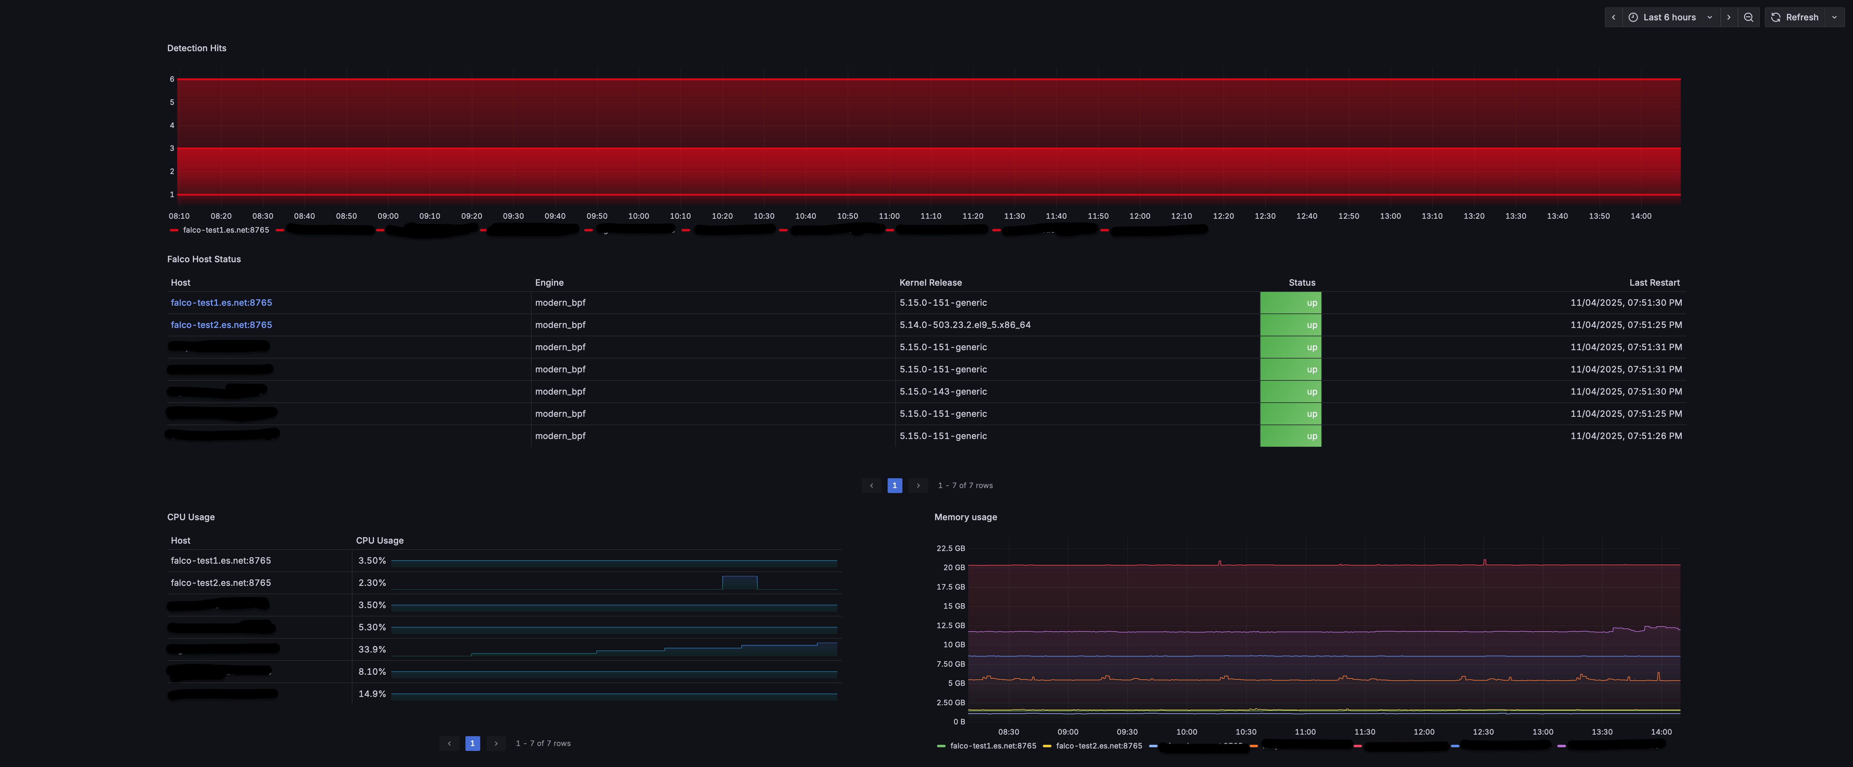The height and width of the screenshot is (767, 1853).
Task: Go to next page in Falco Host Status
Action: pyautogui.click(x=918, y=486)
